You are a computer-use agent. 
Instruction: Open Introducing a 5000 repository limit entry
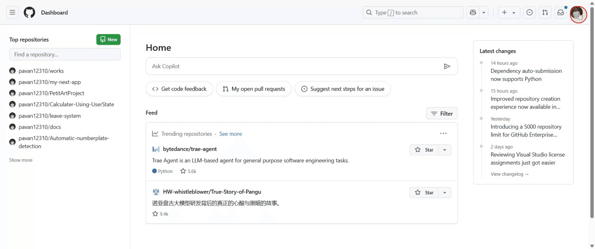point(526,131)
